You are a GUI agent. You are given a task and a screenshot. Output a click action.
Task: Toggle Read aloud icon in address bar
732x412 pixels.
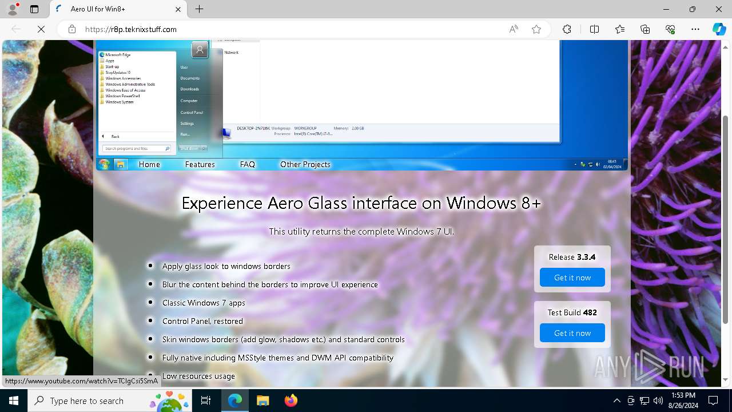point(514,29)
